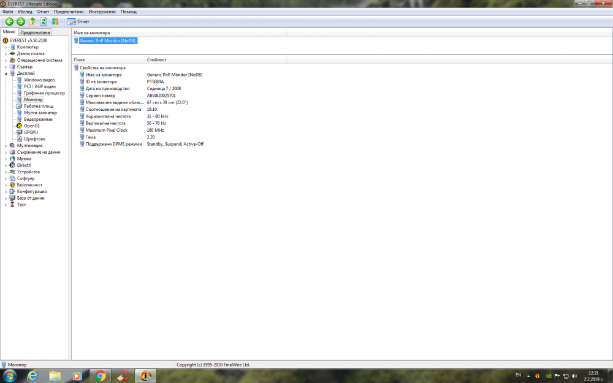Click the Устройства devices icon
This screenshot has width=613, height=383.
click(x=12, y=172)
